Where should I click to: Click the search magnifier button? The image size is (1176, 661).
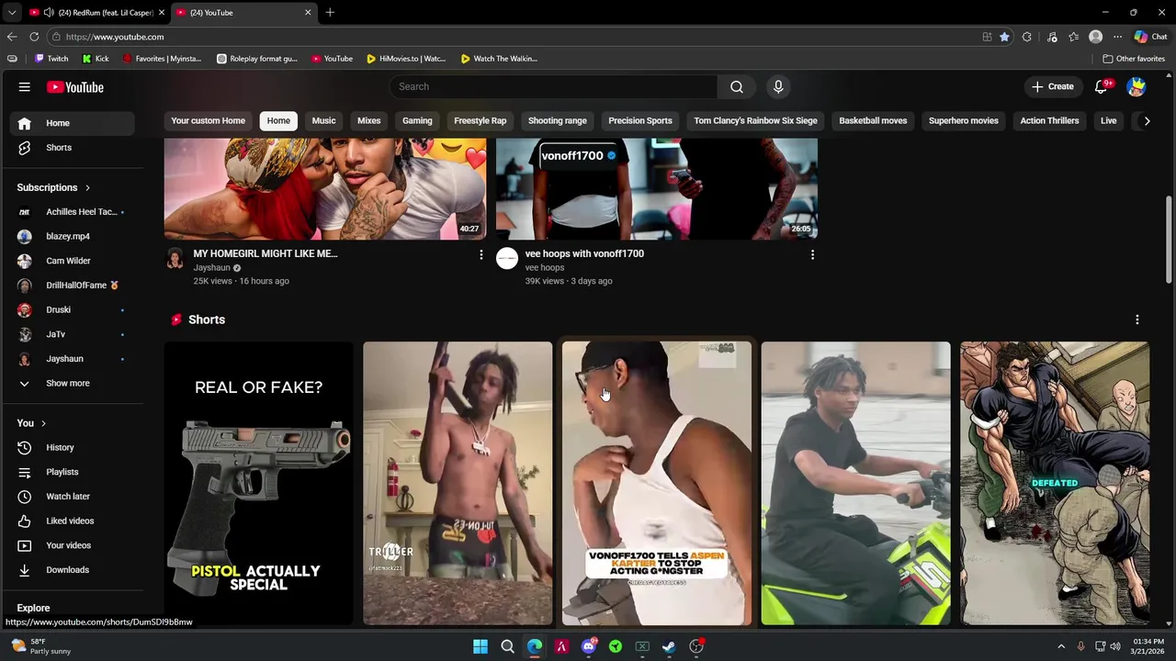pos(737,86)
